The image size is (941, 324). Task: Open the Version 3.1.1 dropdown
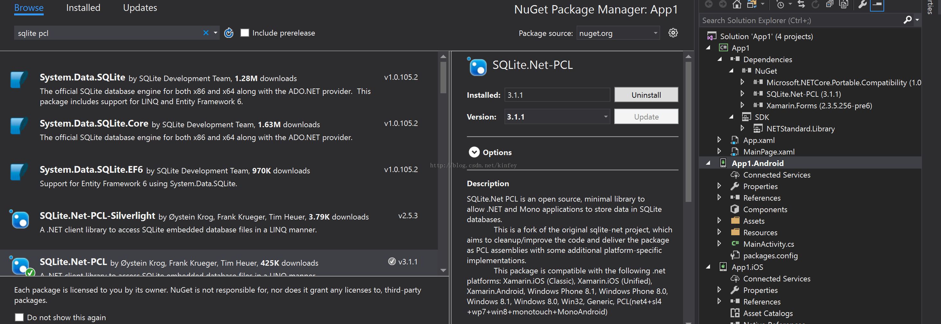point(557,117)
